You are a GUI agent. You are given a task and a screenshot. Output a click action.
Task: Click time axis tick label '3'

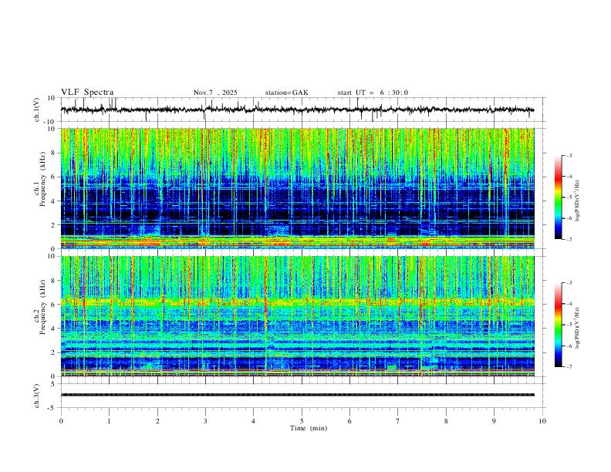(205, 421)
